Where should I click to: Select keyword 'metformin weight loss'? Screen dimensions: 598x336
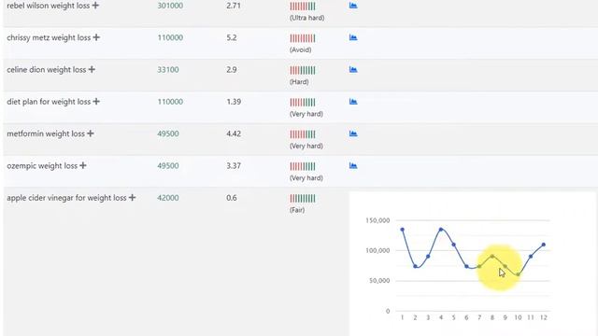(46, 133)
